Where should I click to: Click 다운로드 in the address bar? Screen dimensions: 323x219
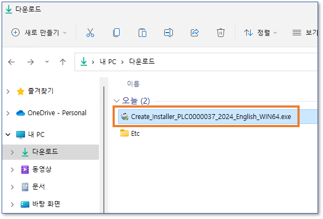point(142,61)
